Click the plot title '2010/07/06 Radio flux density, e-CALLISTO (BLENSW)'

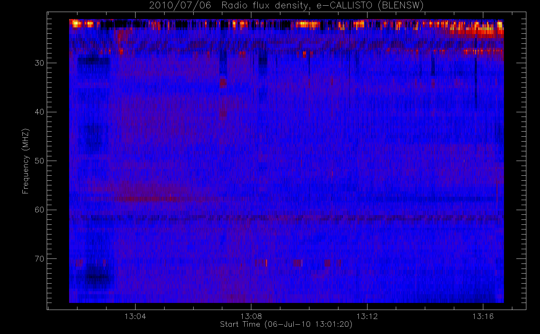click(286, 6)
